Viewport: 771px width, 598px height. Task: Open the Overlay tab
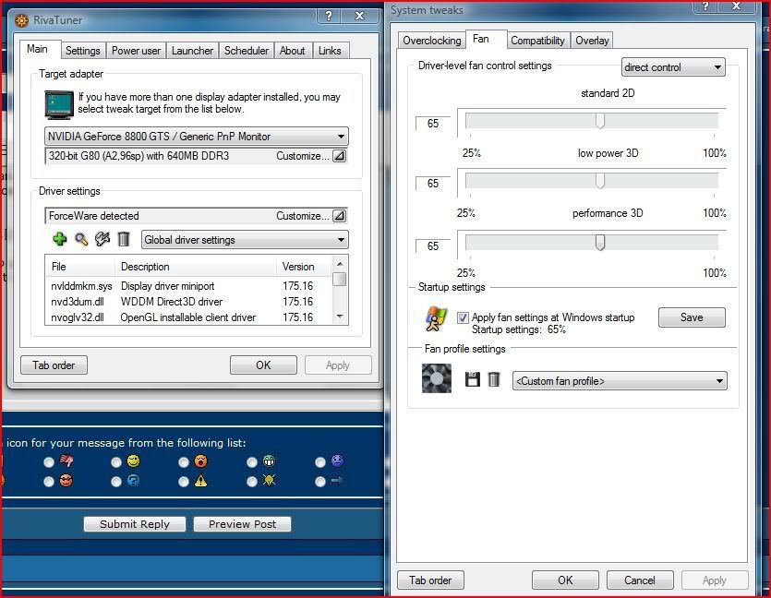pyautogui.click(x=592, y=41)
